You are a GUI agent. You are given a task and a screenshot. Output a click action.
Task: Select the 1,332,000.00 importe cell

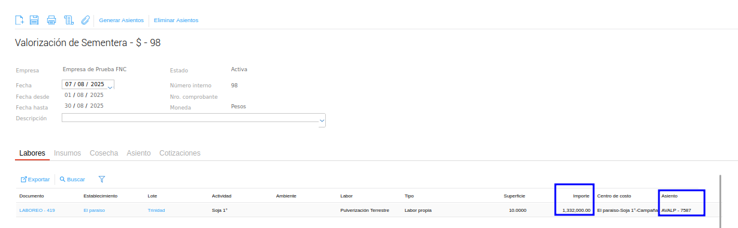[x=576, y=211]
